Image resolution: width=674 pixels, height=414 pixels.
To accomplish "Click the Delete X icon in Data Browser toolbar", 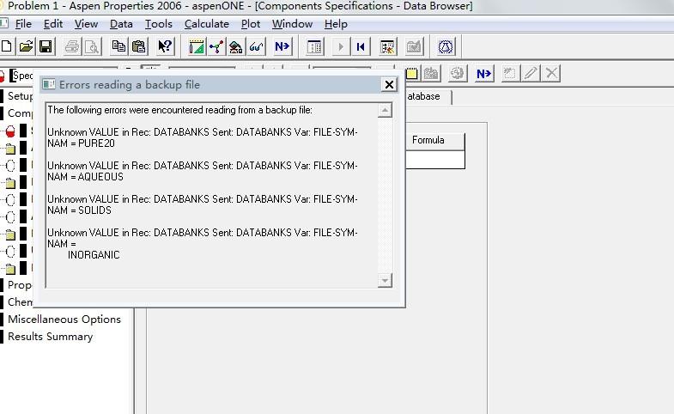I will (551, 74).
